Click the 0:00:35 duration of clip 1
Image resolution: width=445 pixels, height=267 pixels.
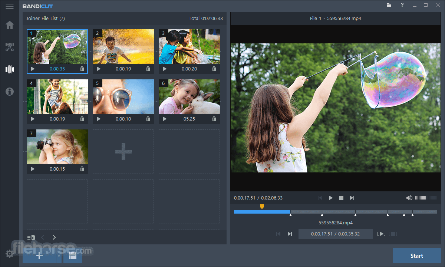[x=57, y=69]
